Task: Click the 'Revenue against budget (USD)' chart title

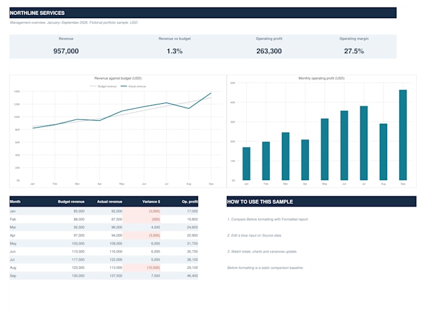Action: click(x=118, y=78)
